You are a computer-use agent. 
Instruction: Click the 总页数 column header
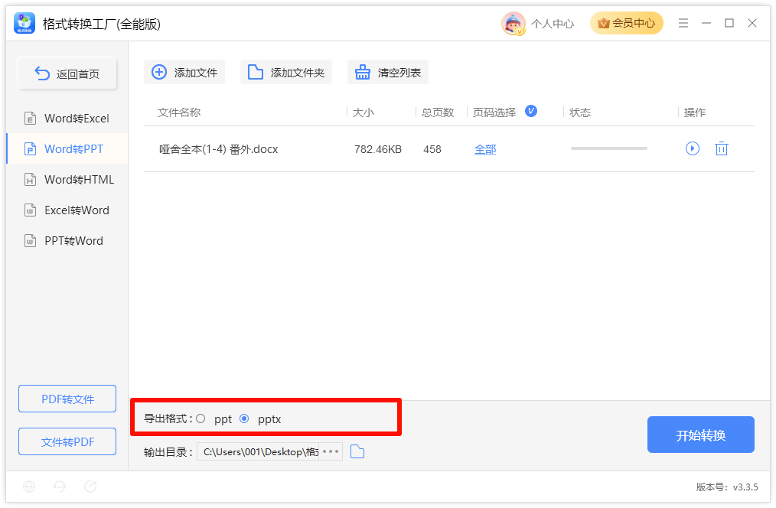coord(438,112)
